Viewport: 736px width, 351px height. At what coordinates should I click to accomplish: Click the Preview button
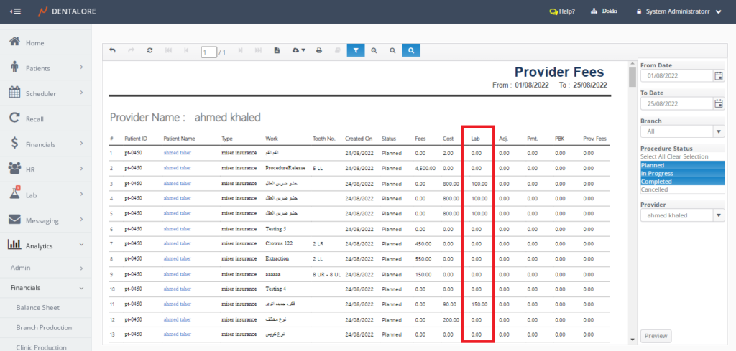coord(655,336)
